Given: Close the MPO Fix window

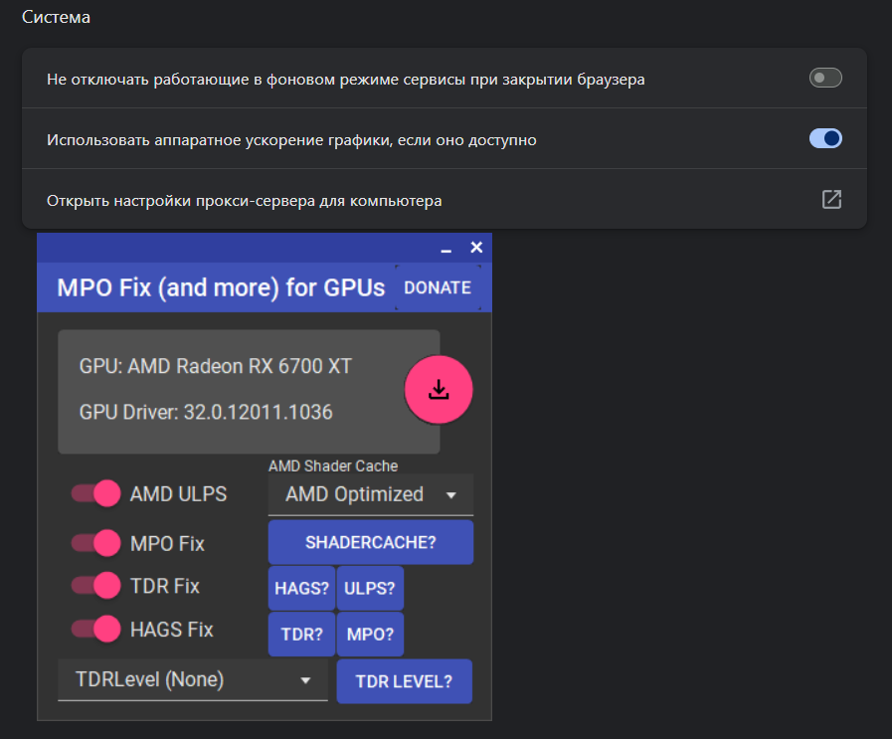Looking at the screenshot, I should [476, 248].
